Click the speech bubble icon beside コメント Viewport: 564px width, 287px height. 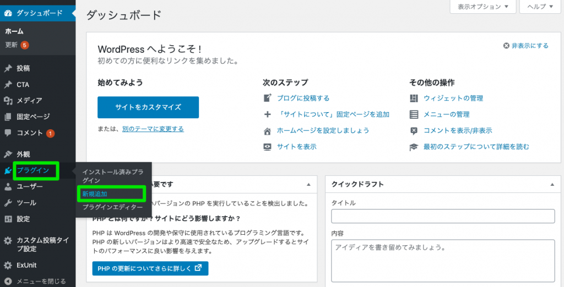8,133
